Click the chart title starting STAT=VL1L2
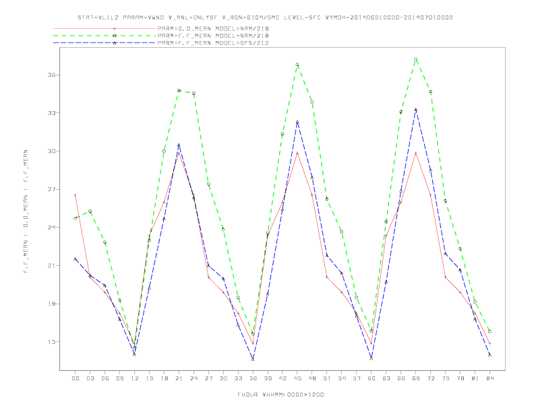Image resolution: width=534 pixels, height=412 pixels. pos(265,18)
